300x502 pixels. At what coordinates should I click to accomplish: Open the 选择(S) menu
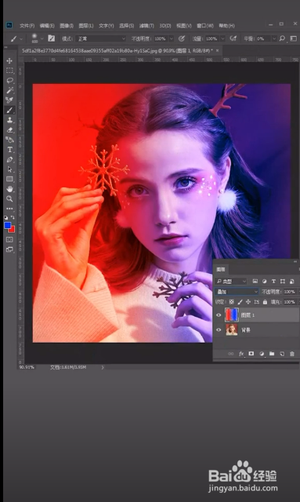click(126, 26)
